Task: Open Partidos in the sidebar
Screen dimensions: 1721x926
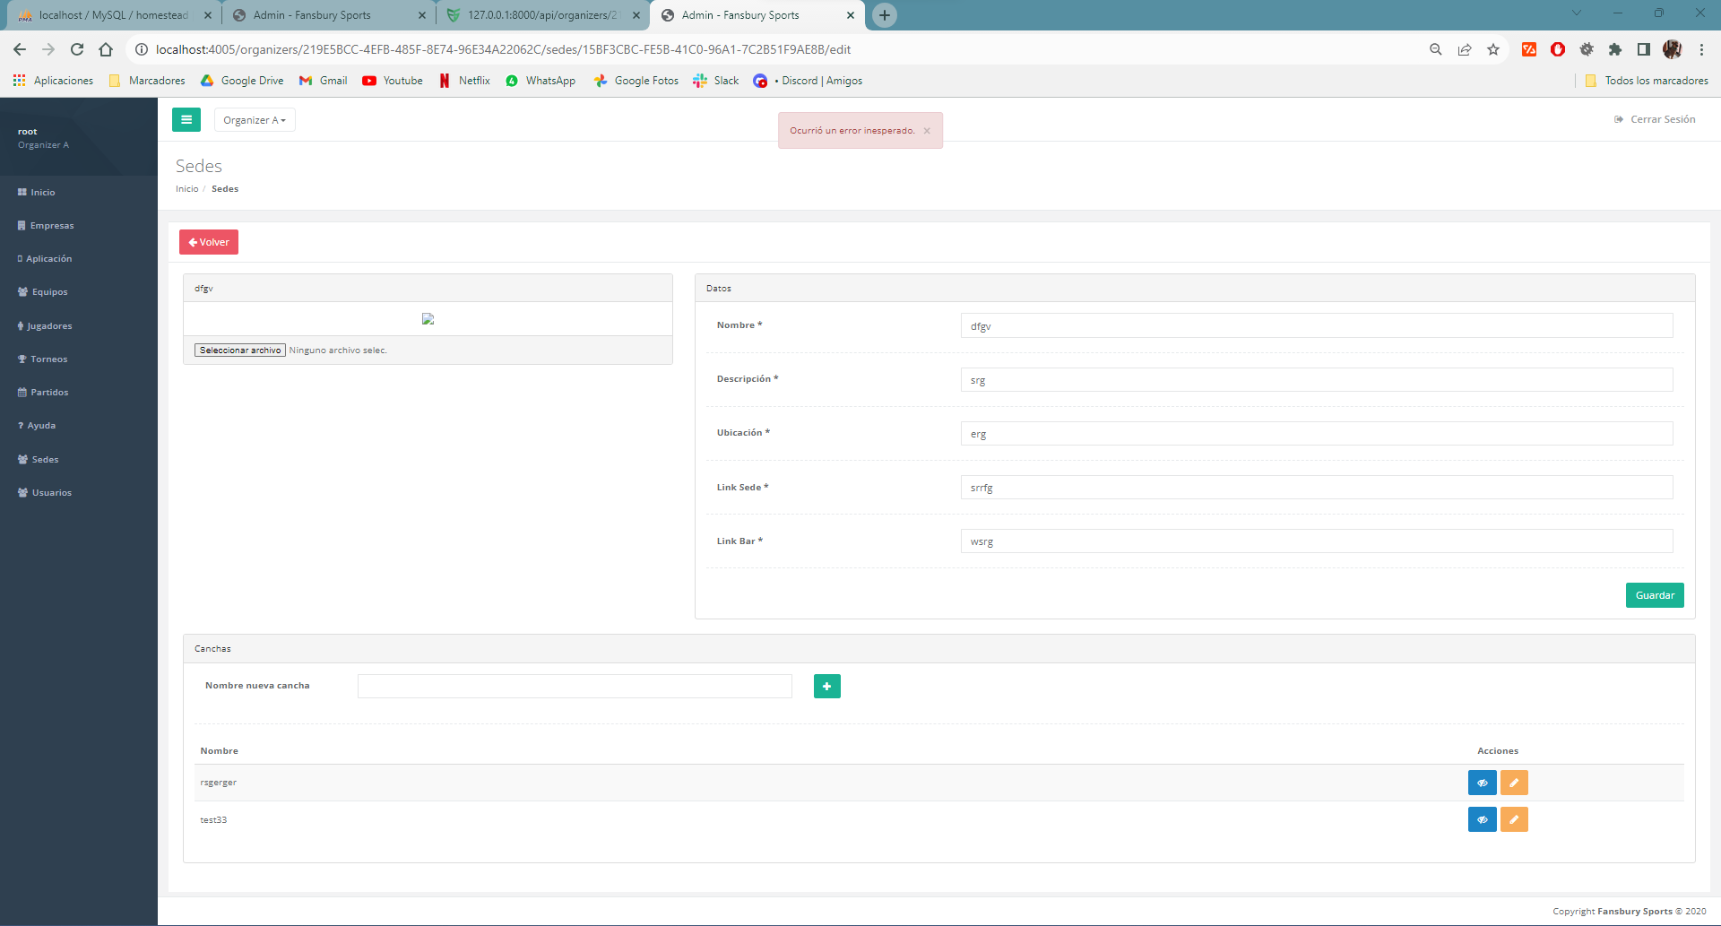Action: 43,392
